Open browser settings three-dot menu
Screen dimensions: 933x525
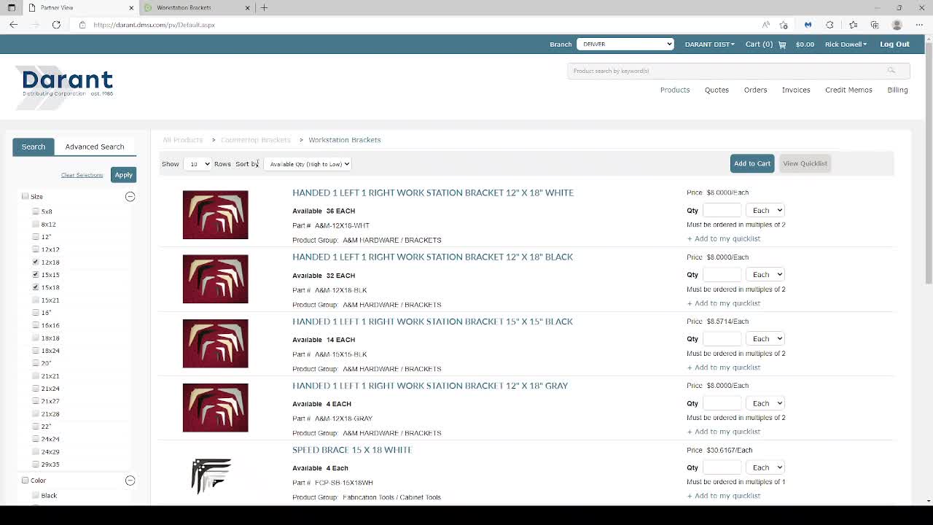click(919, 25)
